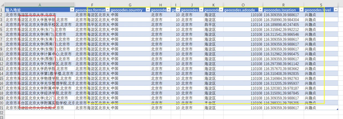Open the geocodes.adcode filter dropdown
This screenshot has height=119, width=343.
[x=260, y=10]
